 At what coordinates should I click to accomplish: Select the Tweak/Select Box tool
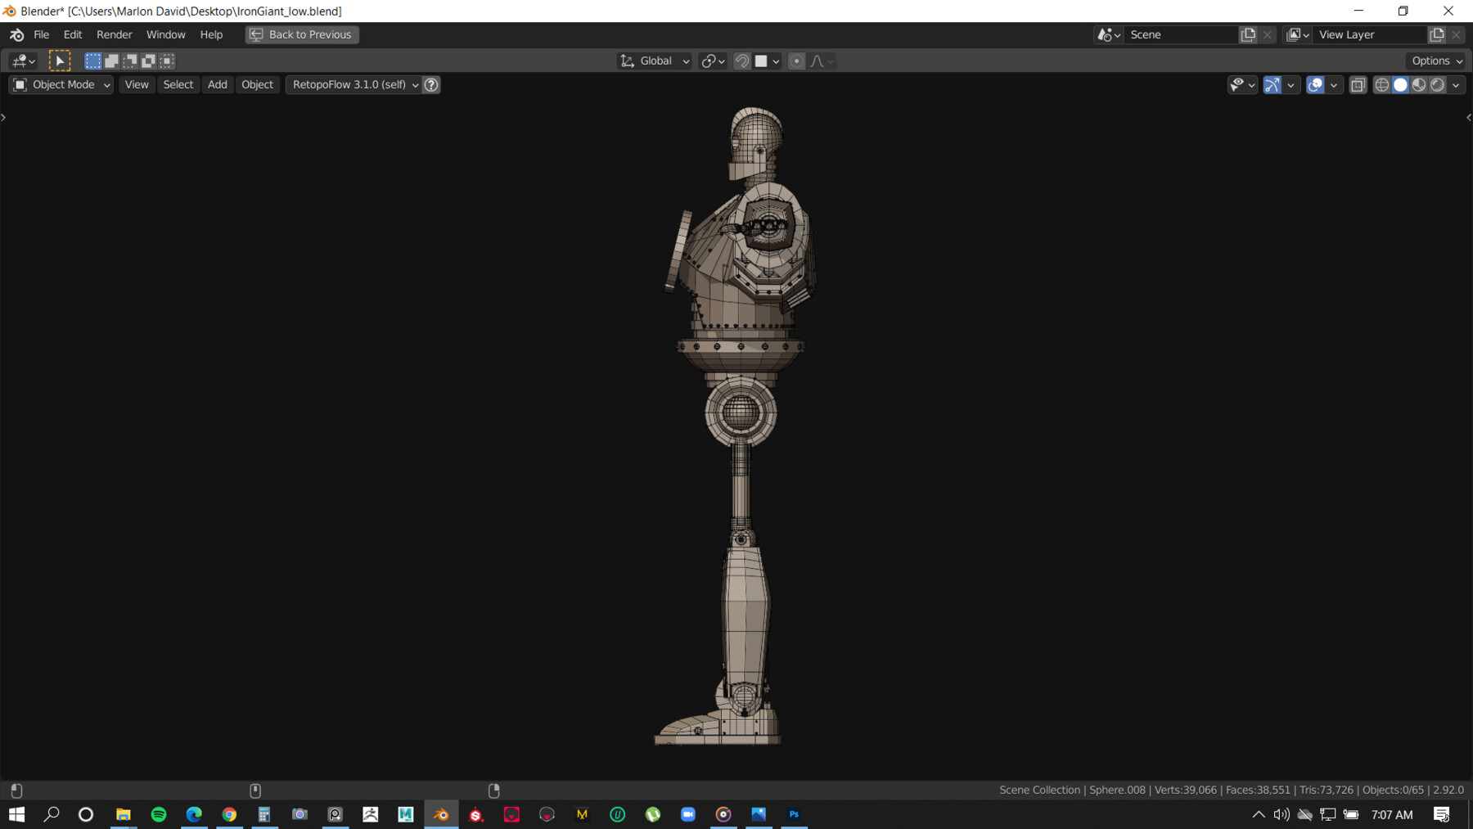click(x=60, y=61)
